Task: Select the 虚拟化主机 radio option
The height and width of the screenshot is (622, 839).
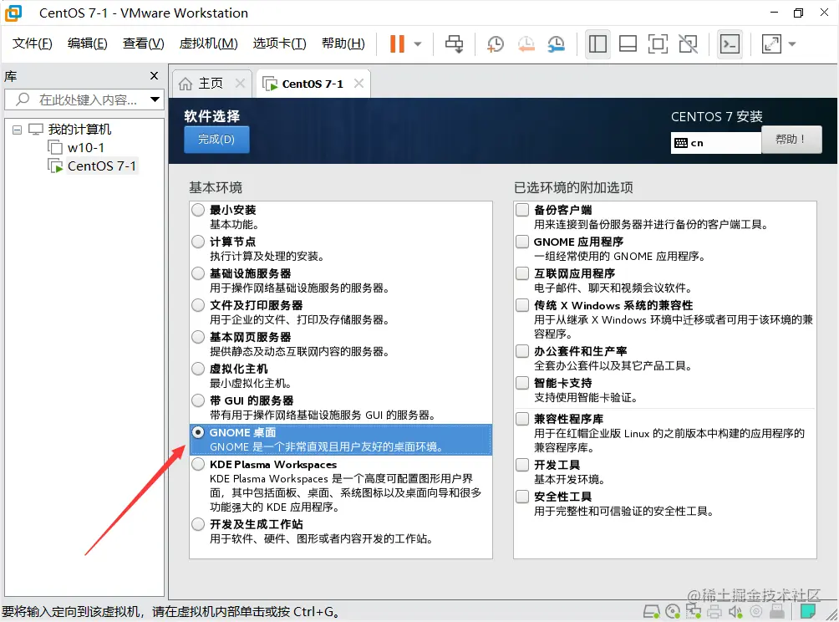Action: [198, 369]
